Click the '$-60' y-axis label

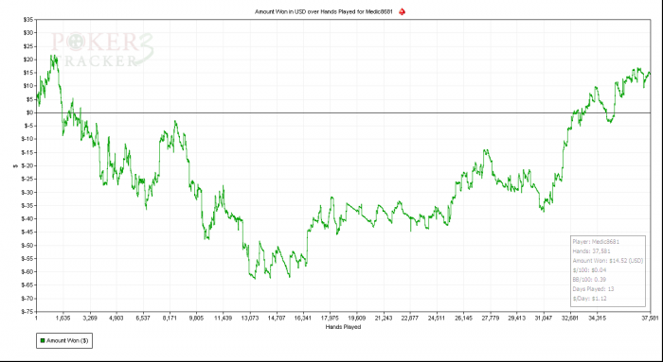[27, 271]
